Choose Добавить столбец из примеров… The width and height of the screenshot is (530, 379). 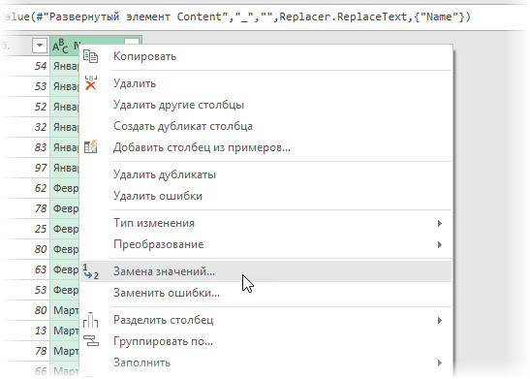click(266, 147)
